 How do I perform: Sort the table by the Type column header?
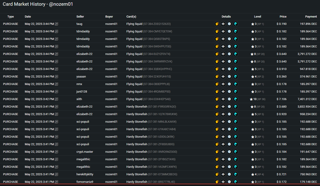pyautogui.click(x=10, y=17)
